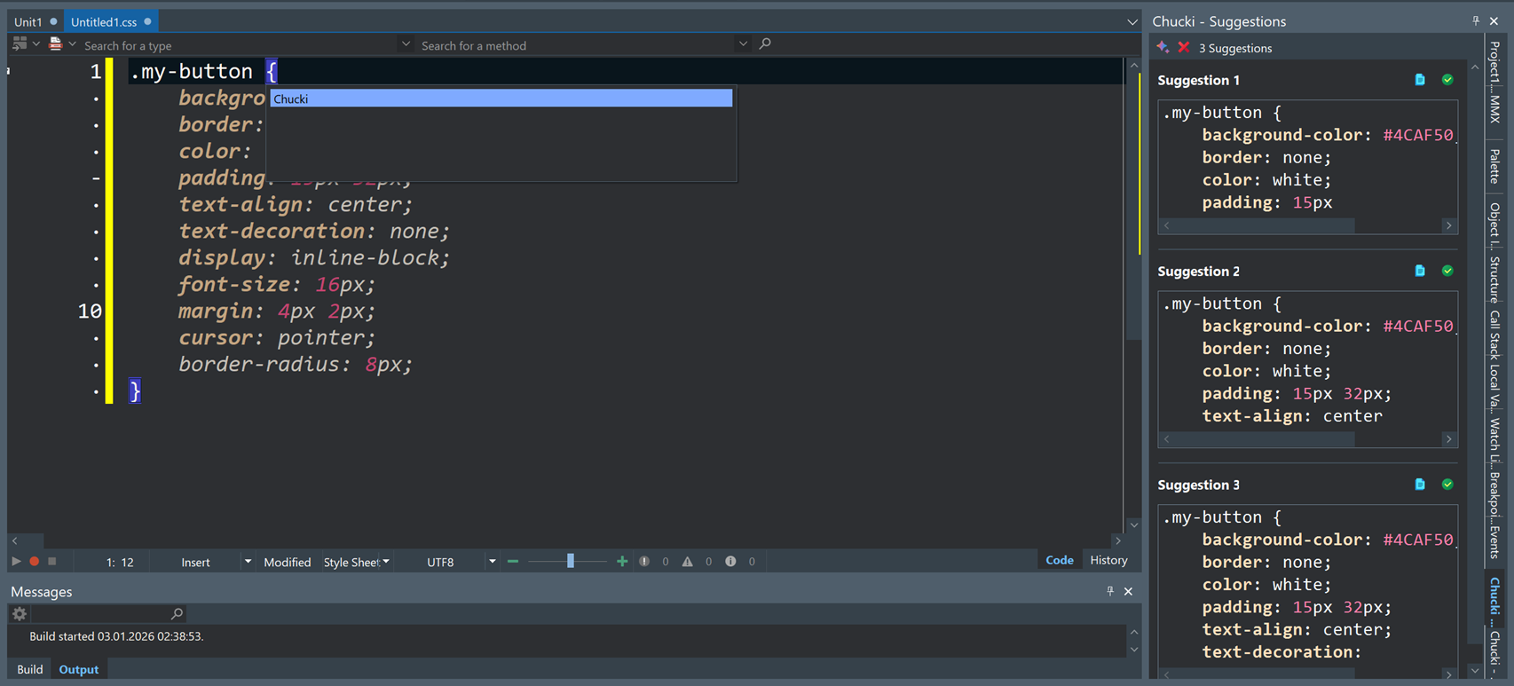This screenshot has width=1514, height=686.
Task: Open the Output messages tab
Action: pos(79,669)
